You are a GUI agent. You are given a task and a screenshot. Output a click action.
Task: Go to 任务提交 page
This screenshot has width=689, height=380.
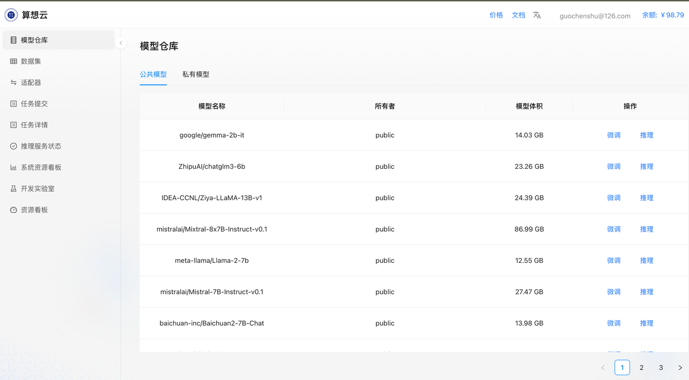pos(59,104)
